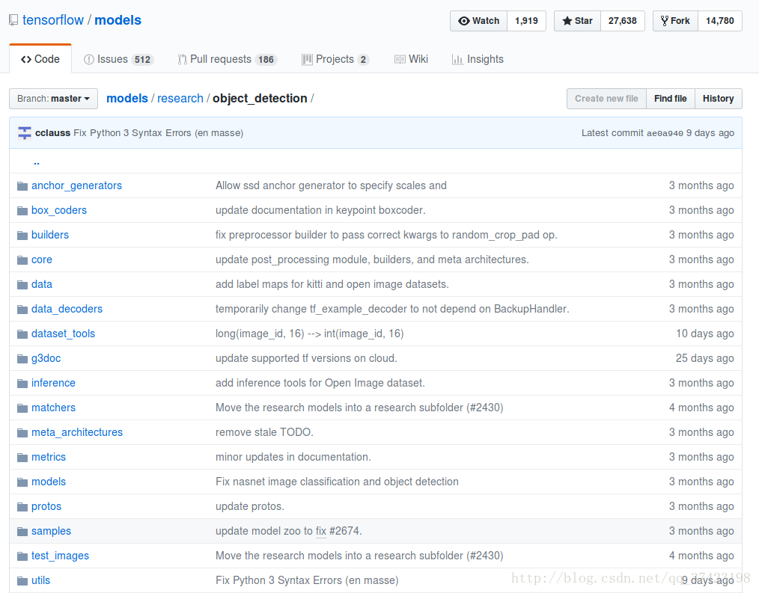Switch to the Code tab

tap(40, 59)
